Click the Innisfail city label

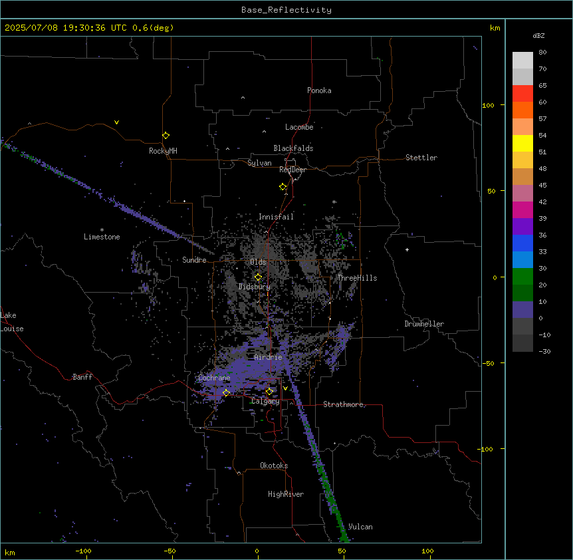tap(276, 217)
